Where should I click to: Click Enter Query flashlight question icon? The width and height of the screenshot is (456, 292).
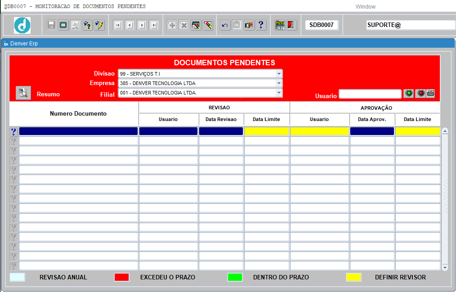pyautogui.click(x=87, y=25)
